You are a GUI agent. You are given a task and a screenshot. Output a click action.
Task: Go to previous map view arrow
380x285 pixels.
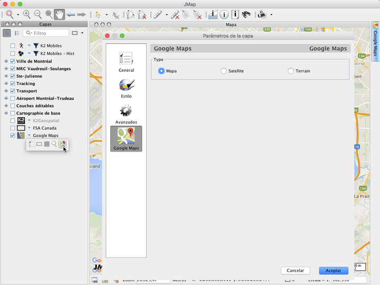(x=71, y=15)
